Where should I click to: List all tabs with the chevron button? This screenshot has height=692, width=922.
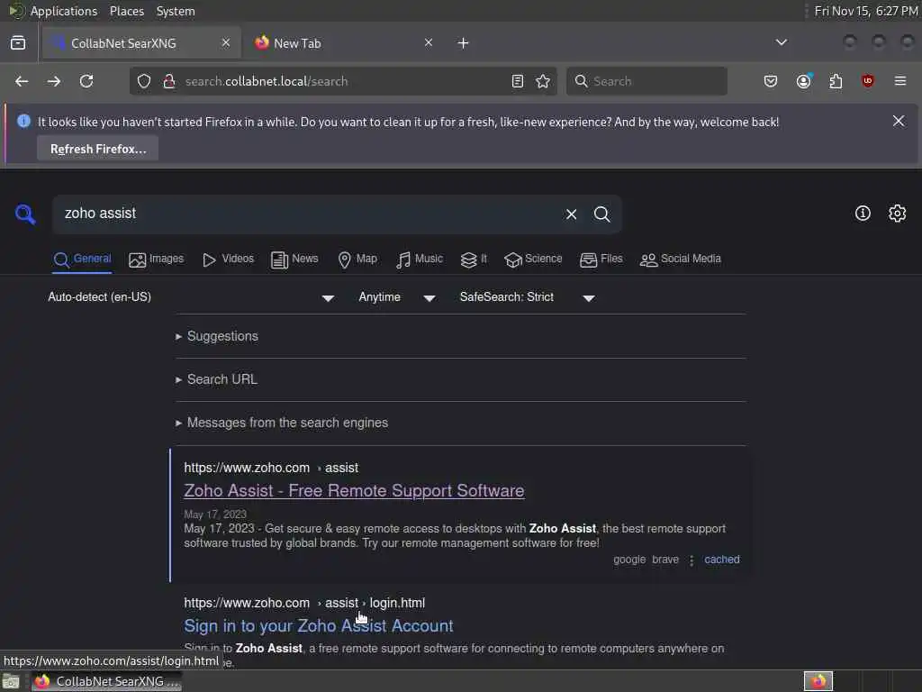pos(782,42)
